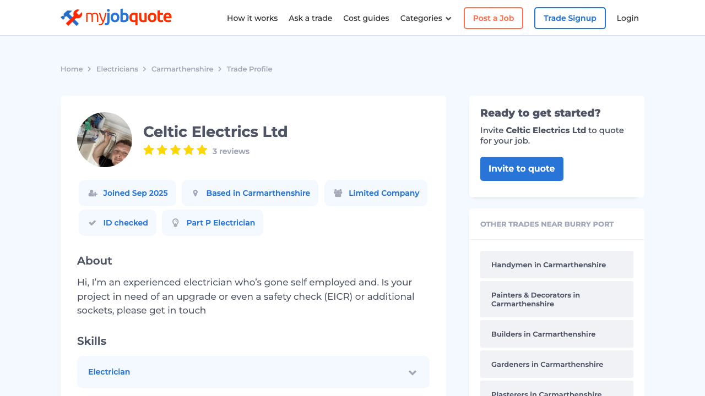The height and width of the screenshot is (396, 705).
Task: Click the building icon beside Limited Company
Action: [337, 193]
